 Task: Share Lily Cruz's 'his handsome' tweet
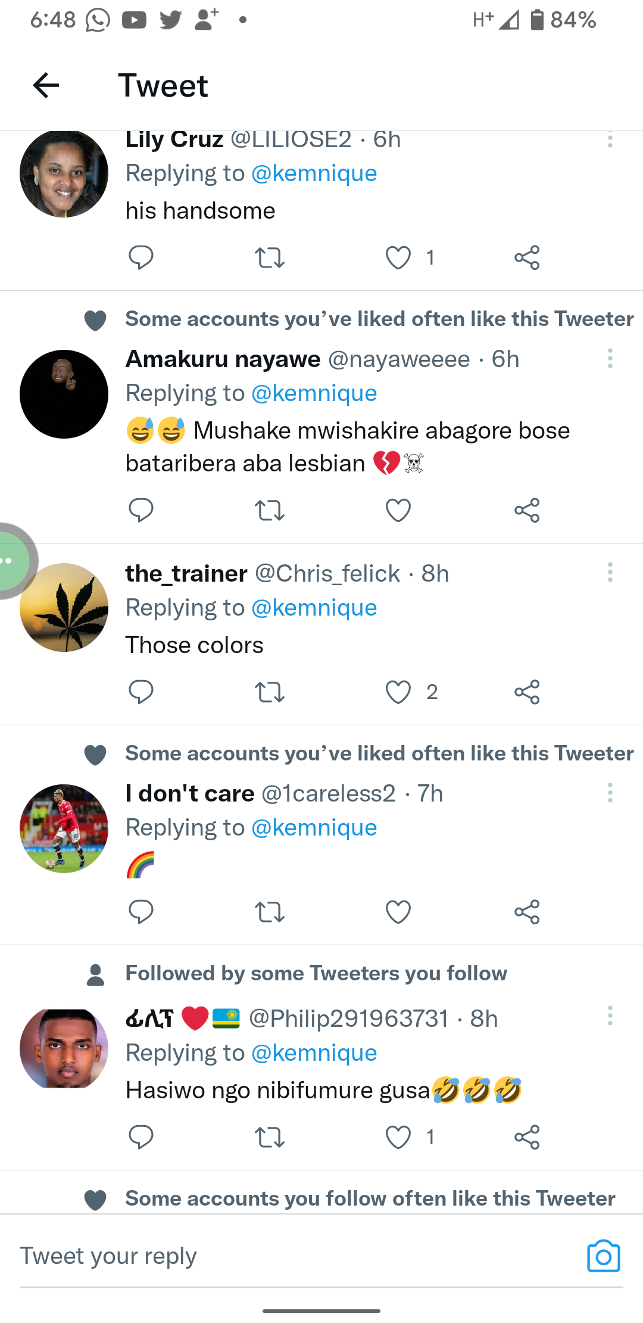[527, 257]
